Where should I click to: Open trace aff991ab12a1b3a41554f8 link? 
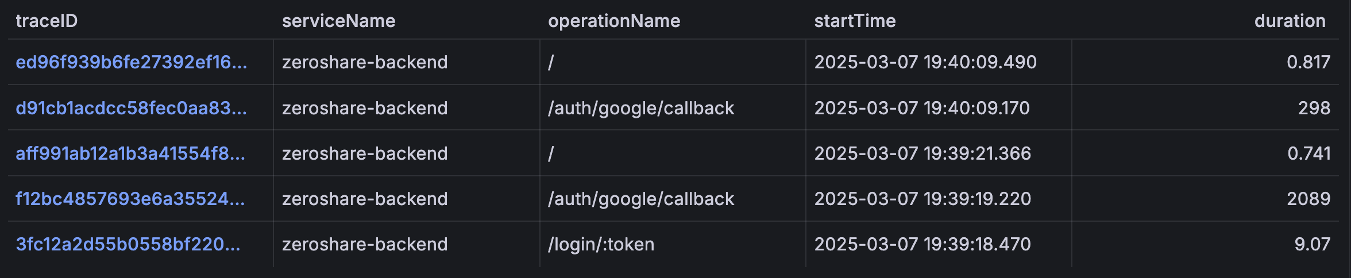coord(130,153)
